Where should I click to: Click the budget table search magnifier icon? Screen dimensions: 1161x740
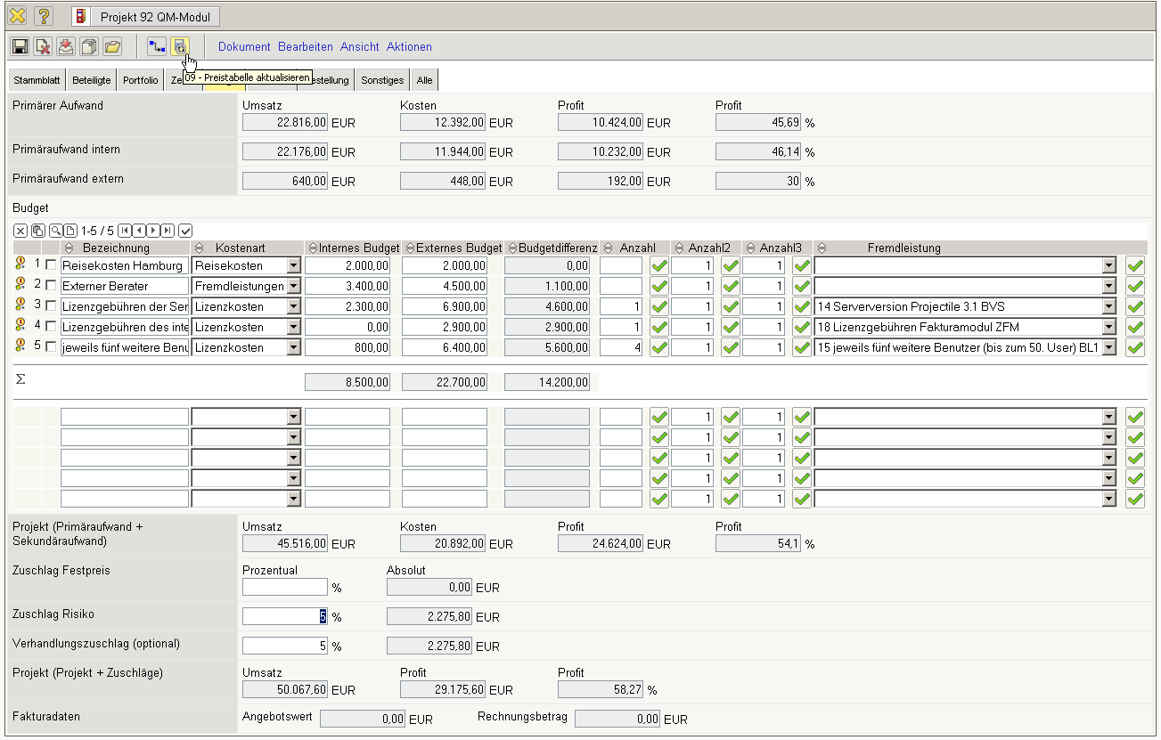[55, 231]
